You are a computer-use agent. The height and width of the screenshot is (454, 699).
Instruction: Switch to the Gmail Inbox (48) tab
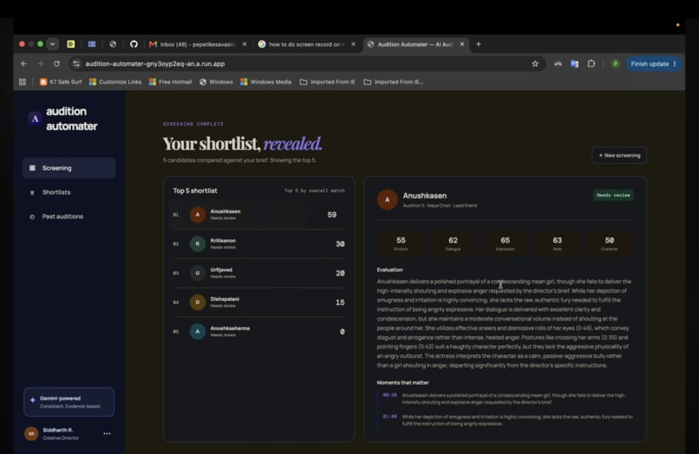pyautogui.click(x=198, y=44)
